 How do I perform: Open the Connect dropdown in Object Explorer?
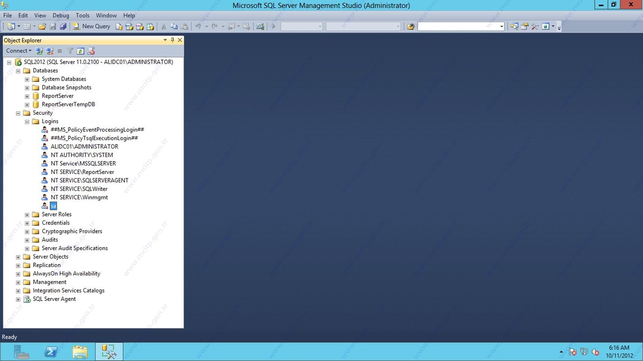pyautogui.click(x=18, y=51)
